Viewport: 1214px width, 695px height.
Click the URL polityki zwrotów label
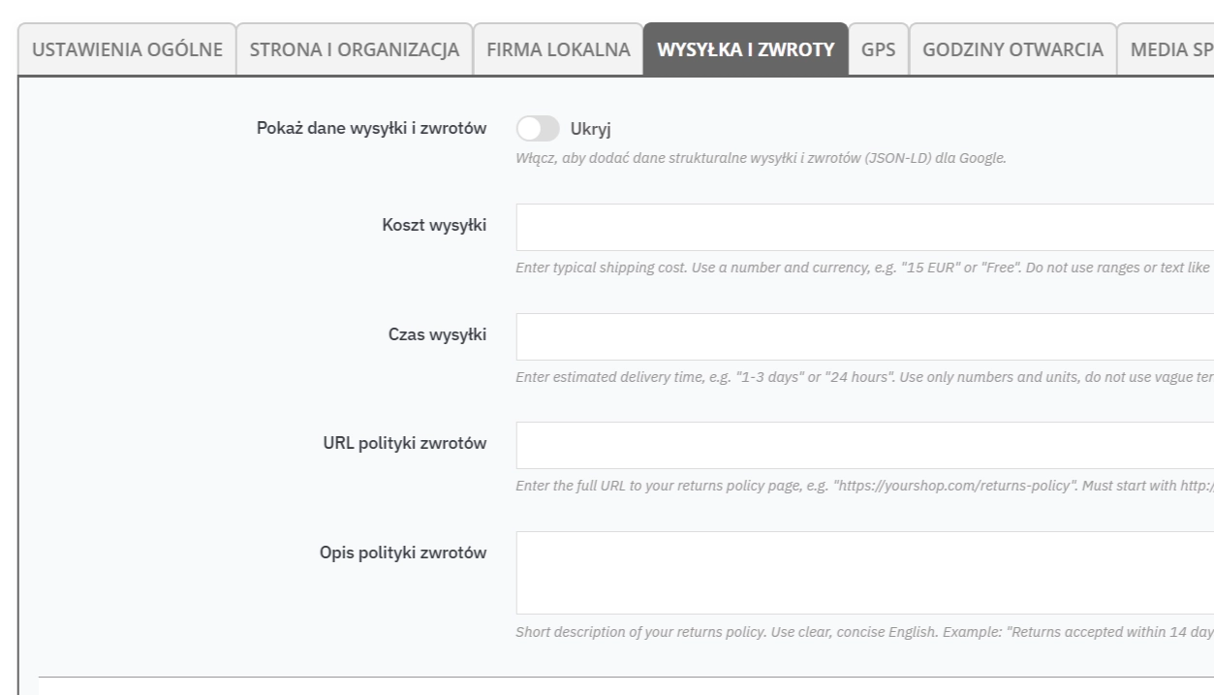pos(404,444)
